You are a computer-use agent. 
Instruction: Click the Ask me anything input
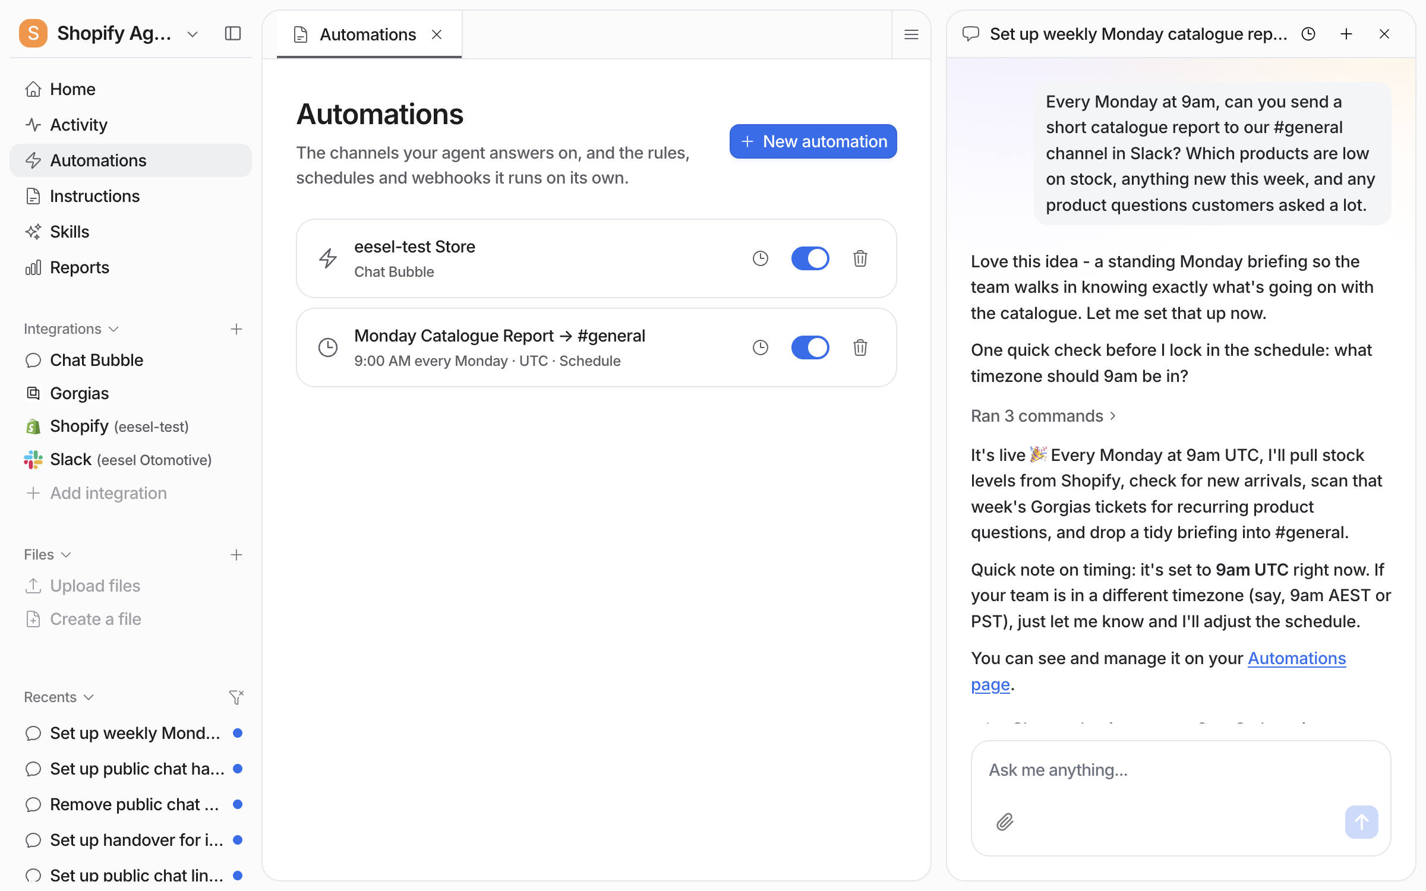coord(1181,770)
